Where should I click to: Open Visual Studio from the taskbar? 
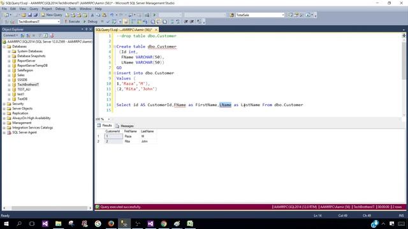pos(45,223)
